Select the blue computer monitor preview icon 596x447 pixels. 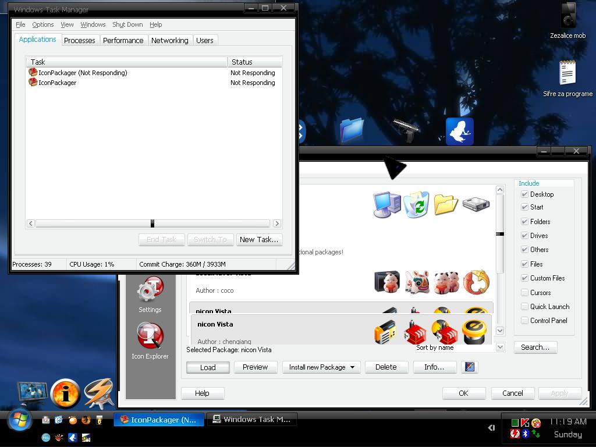(x=387, y=205)
